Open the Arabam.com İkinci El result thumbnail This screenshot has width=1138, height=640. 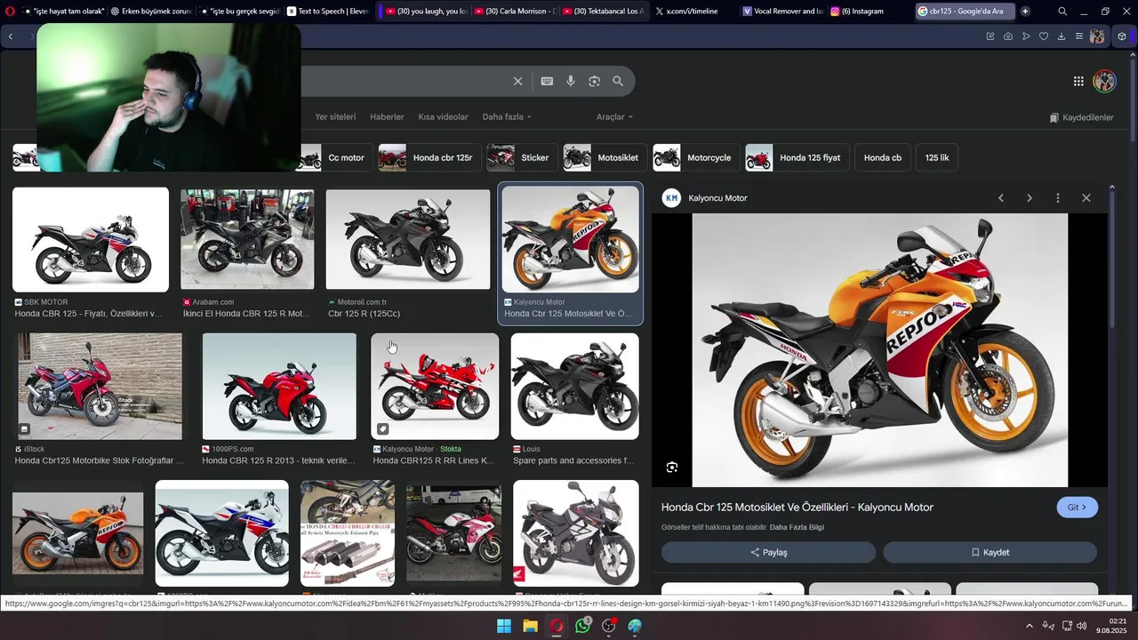[x=247, y=239]
